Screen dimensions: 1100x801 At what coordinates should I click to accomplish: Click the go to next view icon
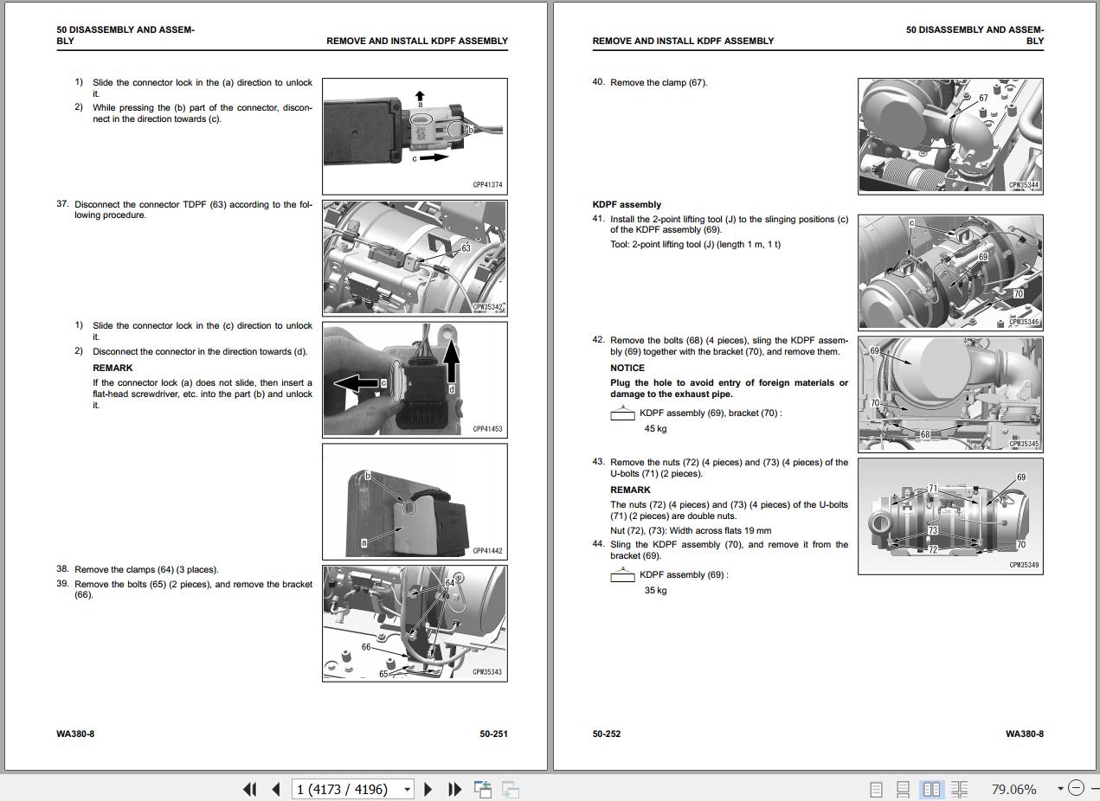pyautogui.click(x=511, y=789)
